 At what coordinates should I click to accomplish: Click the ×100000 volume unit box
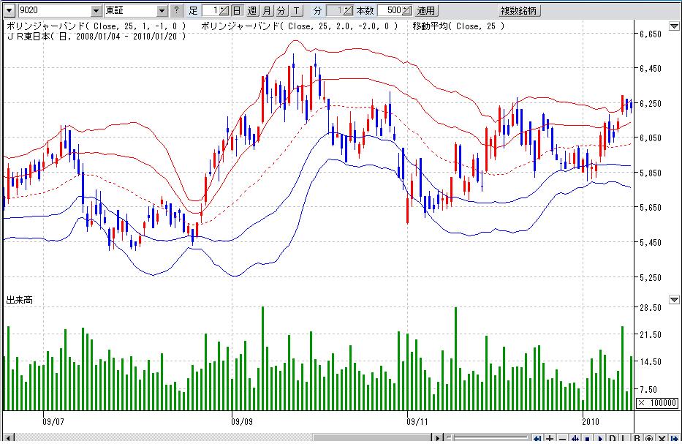click(657, 403)
